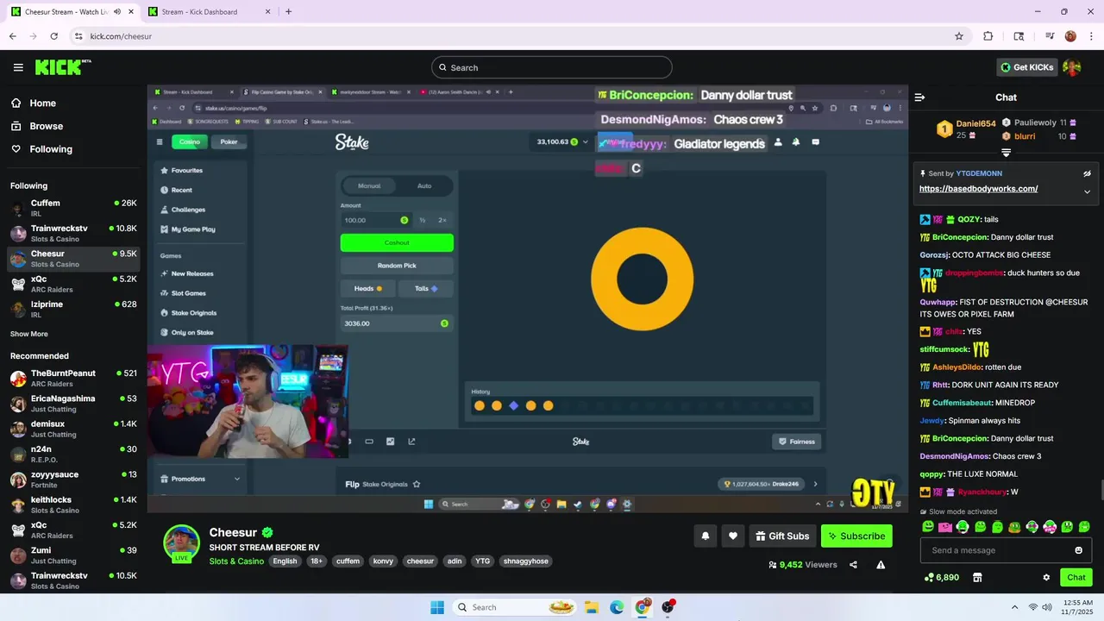The image size is (1104, 621).
Task: Open the Kick shop icon in chat
Action: 977,577
